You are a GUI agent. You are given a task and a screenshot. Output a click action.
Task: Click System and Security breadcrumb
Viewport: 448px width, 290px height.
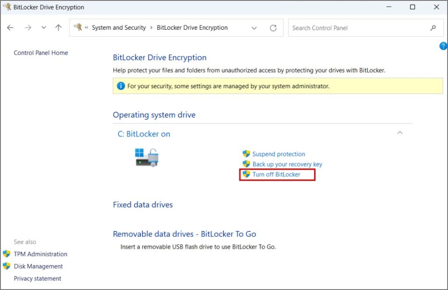click(x=119, y=28)
